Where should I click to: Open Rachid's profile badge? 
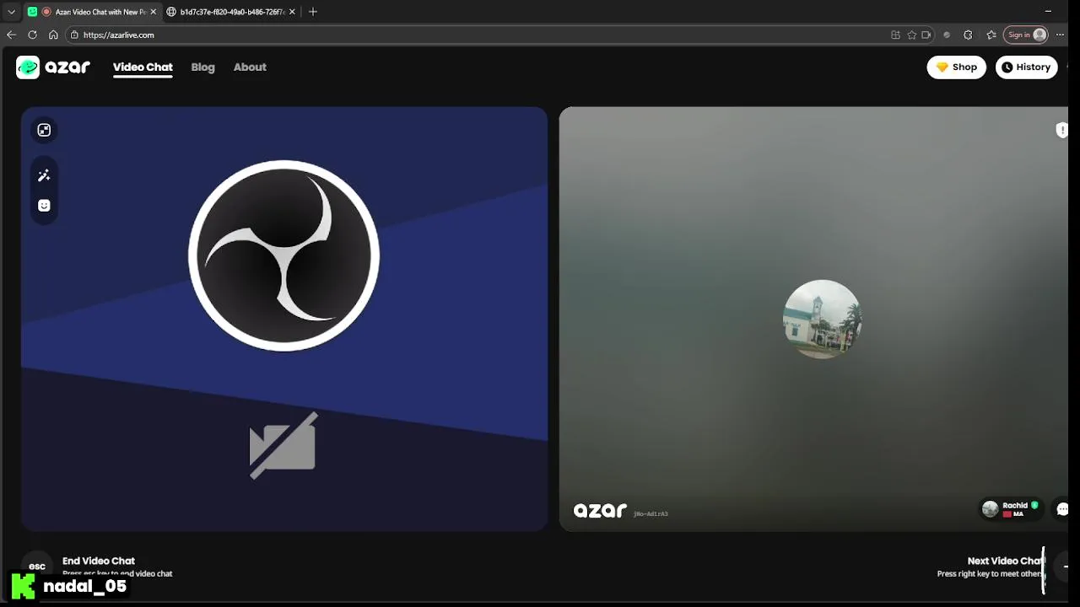1010,509
